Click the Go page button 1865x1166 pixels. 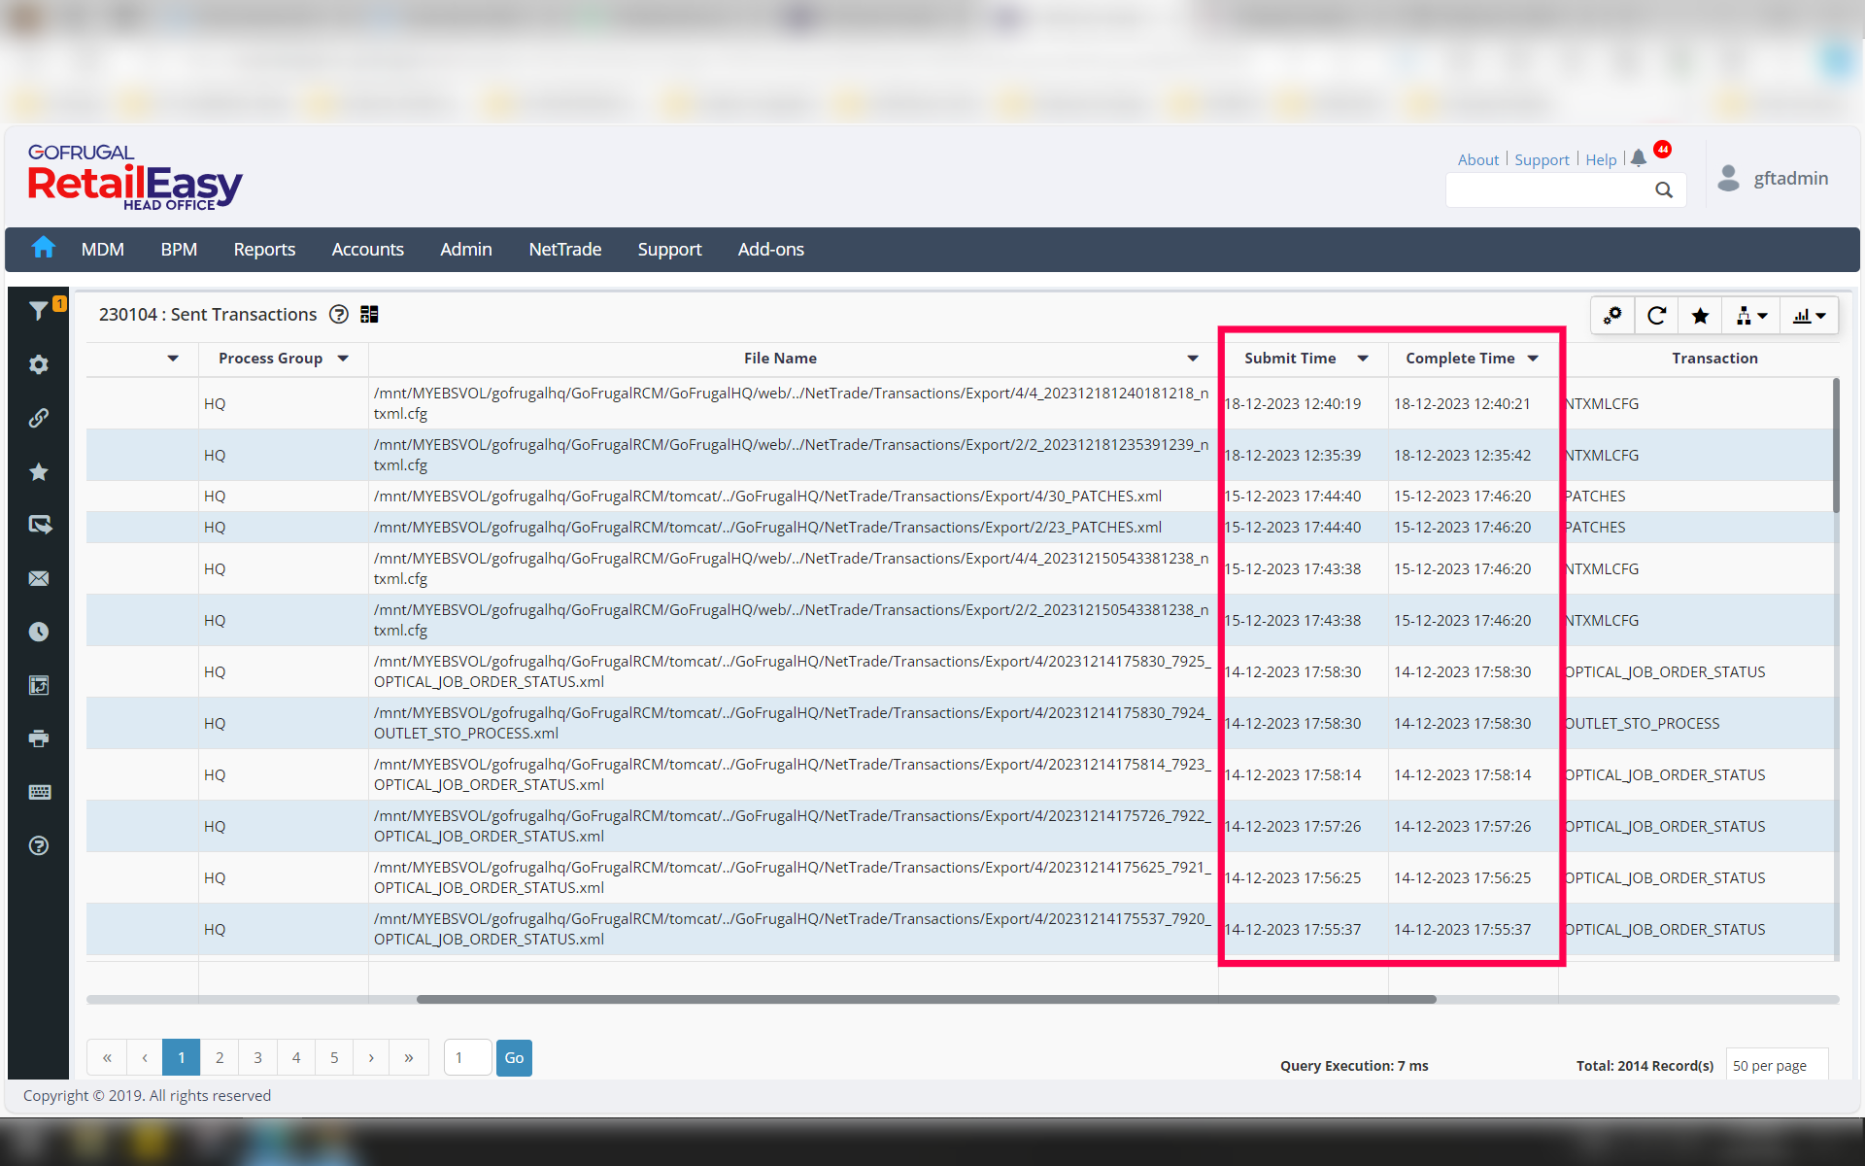[514, 1057]
